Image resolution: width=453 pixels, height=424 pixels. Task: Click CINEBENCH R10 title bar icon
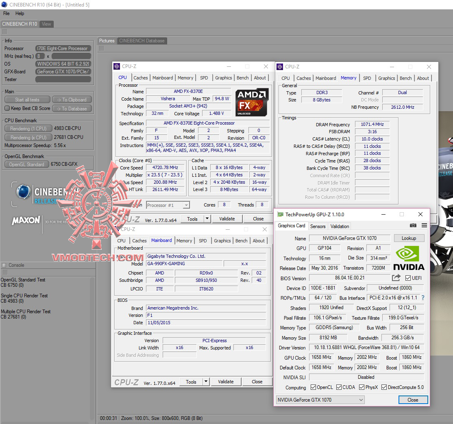(x=4, y=4)
